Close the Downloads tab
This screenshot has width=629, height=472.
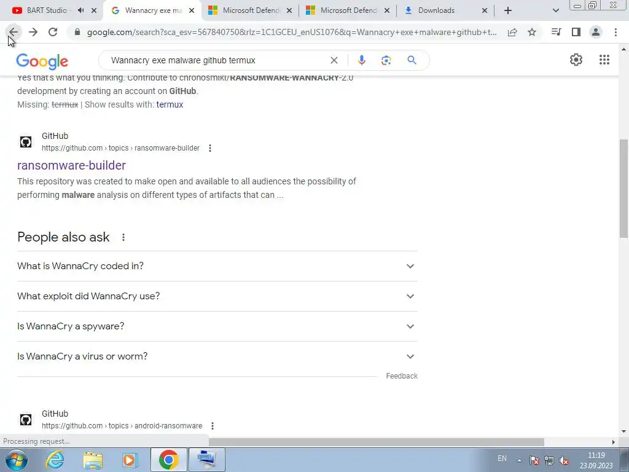pos(485,10)
